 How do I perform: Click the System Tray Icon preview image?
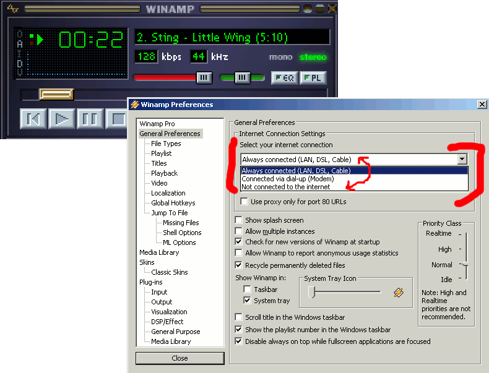(398, 293)
